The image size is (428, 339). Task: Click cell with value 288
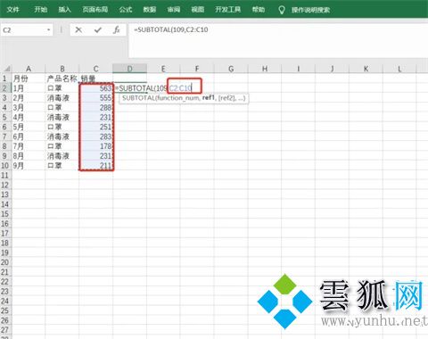point(95,107)
